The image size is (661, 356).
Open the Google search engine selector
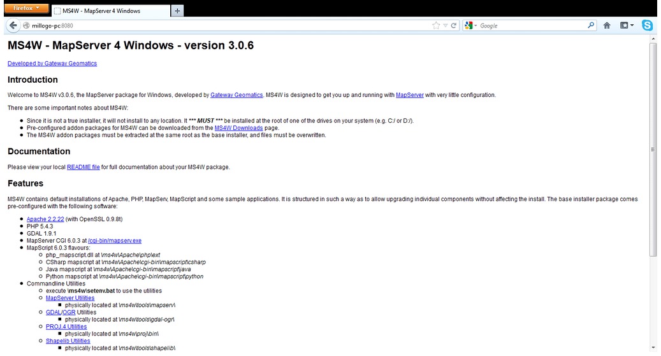470,25
